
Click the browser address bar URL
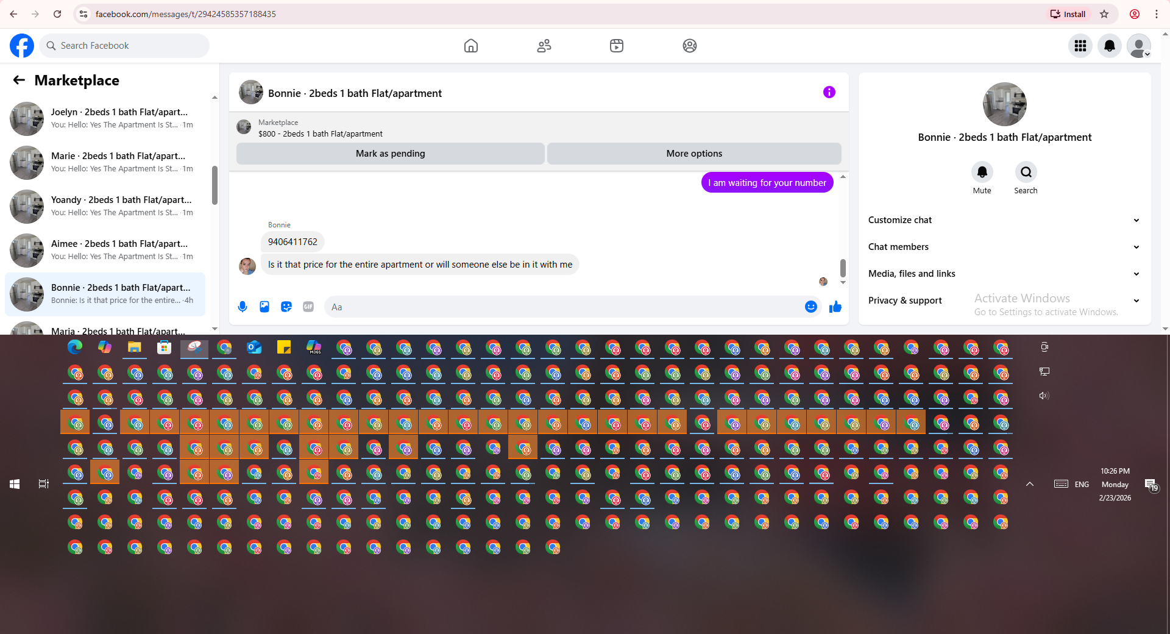(x=185, y=14)
